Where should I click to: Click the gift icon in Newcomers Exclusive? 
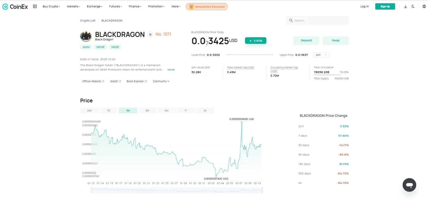[x=191, y=6]
